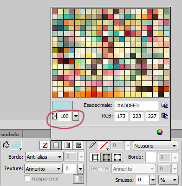
Task: Align stroke centered on path
Action: pos(106,157)
